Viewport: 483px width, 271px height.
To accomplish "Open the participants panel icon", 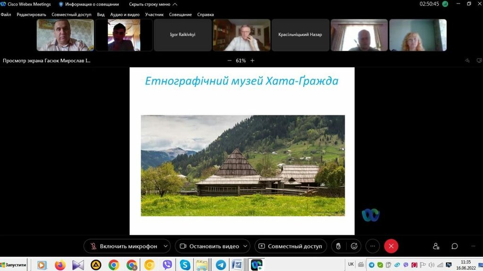I will (x=436, y=246).
